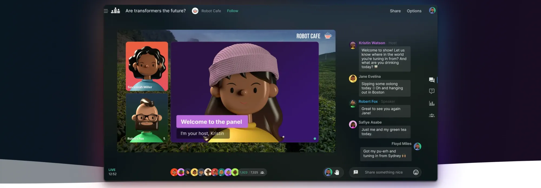
Task: Click the Share button
Action: coord(395,11)
